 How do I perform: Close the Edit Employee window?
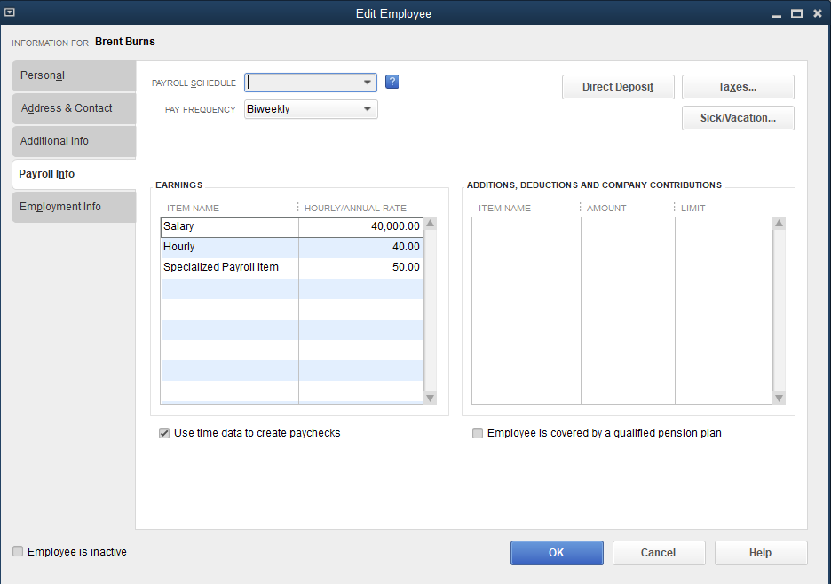817,14
